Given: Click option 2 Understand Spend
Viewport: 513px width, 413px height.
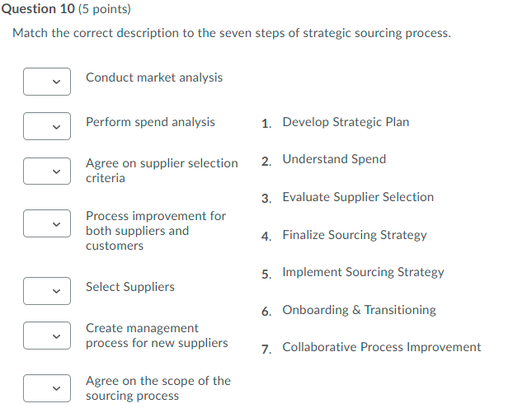Looking at the screenshot, I should click(x=333, y=159).
